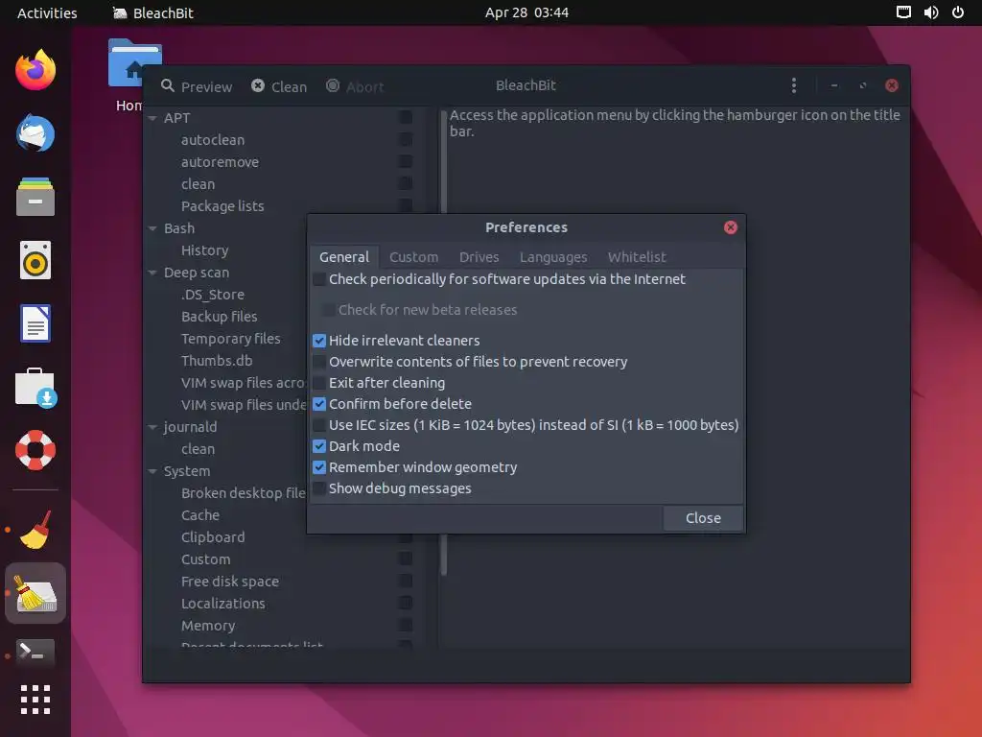Collapse the Deep scan group

click(x=152, y=273)
